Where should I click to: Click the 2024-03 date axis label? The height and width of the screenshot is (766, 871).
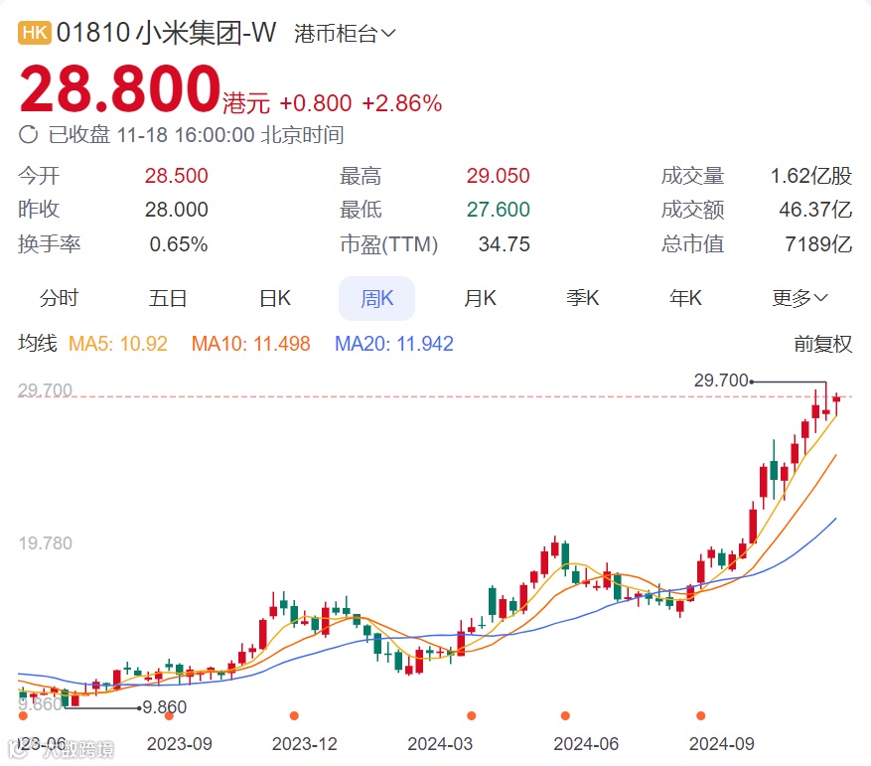440,744
